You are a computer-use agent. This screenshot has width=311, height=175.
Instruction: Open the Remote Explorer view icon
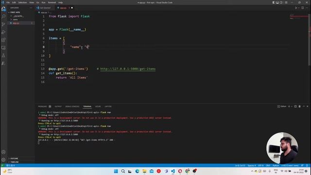click(3, 48)
